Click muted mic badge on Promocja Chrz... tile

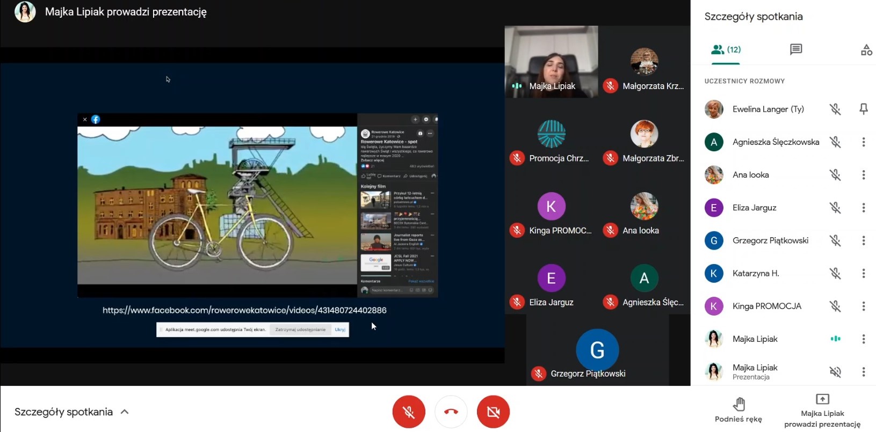[517, 158]
